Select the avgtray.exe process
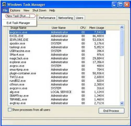 [x=57, y=103]
